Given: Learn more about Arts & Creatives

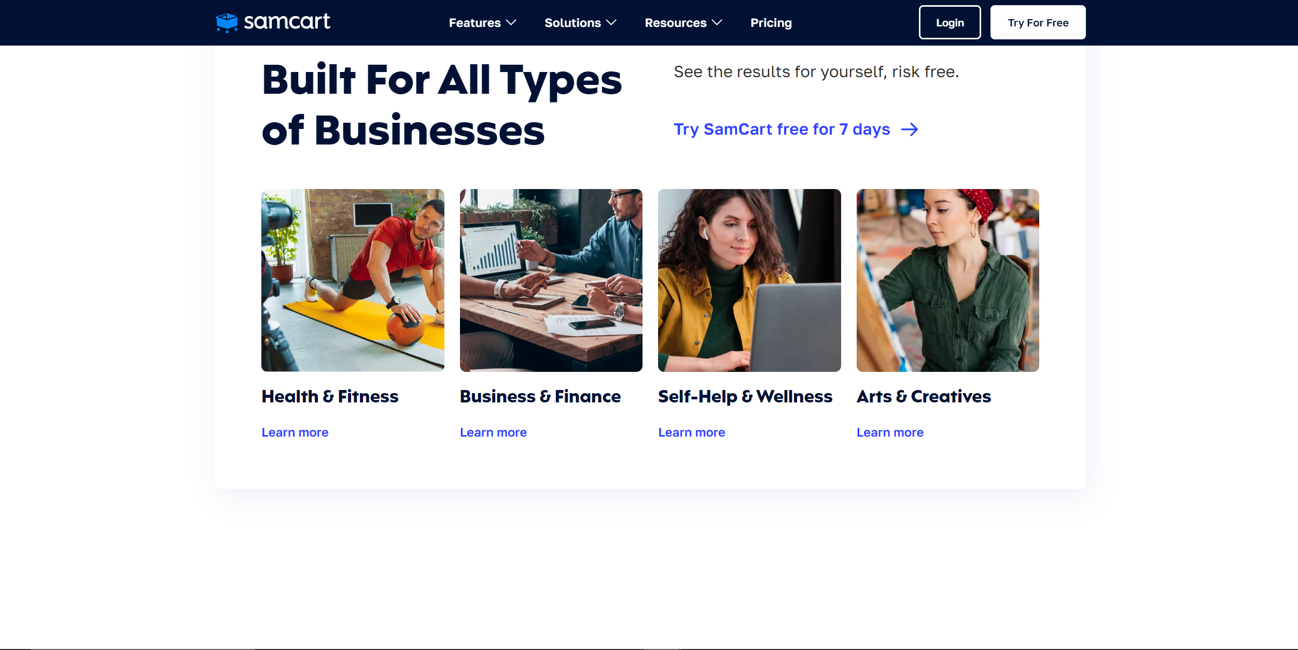Looking at the screenshot, I should pyautogui.click(x=890, y=432).
